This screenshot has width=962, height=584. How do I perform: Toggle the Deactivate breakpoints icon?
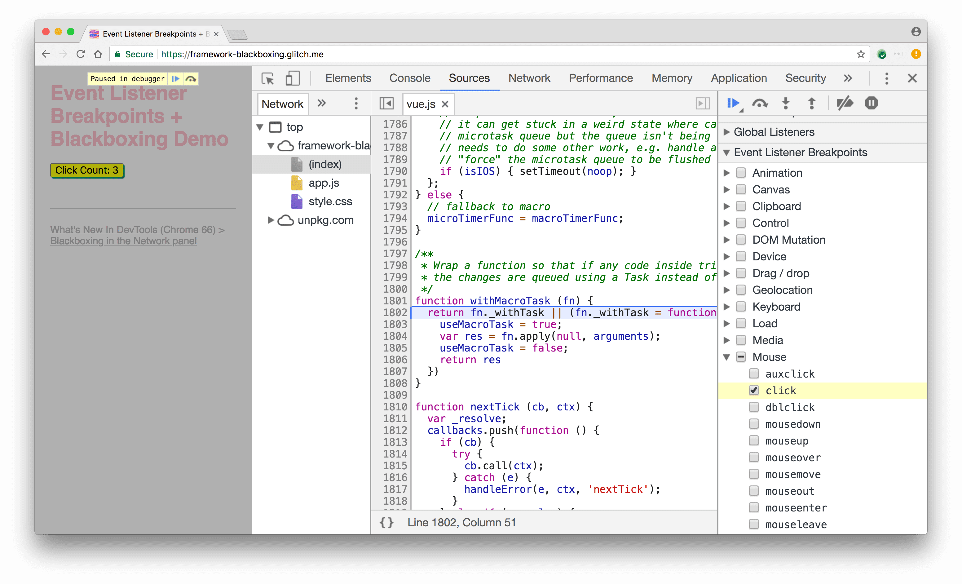(845, 103)
